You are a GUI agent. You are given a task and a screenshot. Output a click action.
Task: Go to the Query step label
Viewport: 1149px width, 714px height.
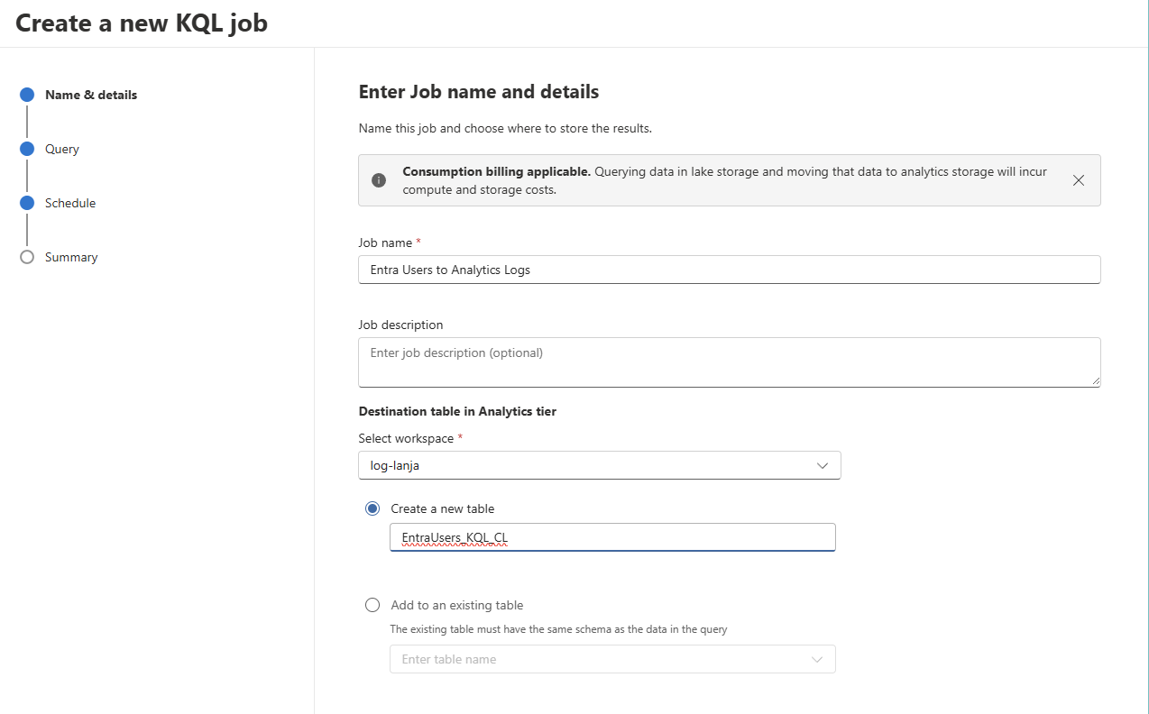click(x=62, y=149)
